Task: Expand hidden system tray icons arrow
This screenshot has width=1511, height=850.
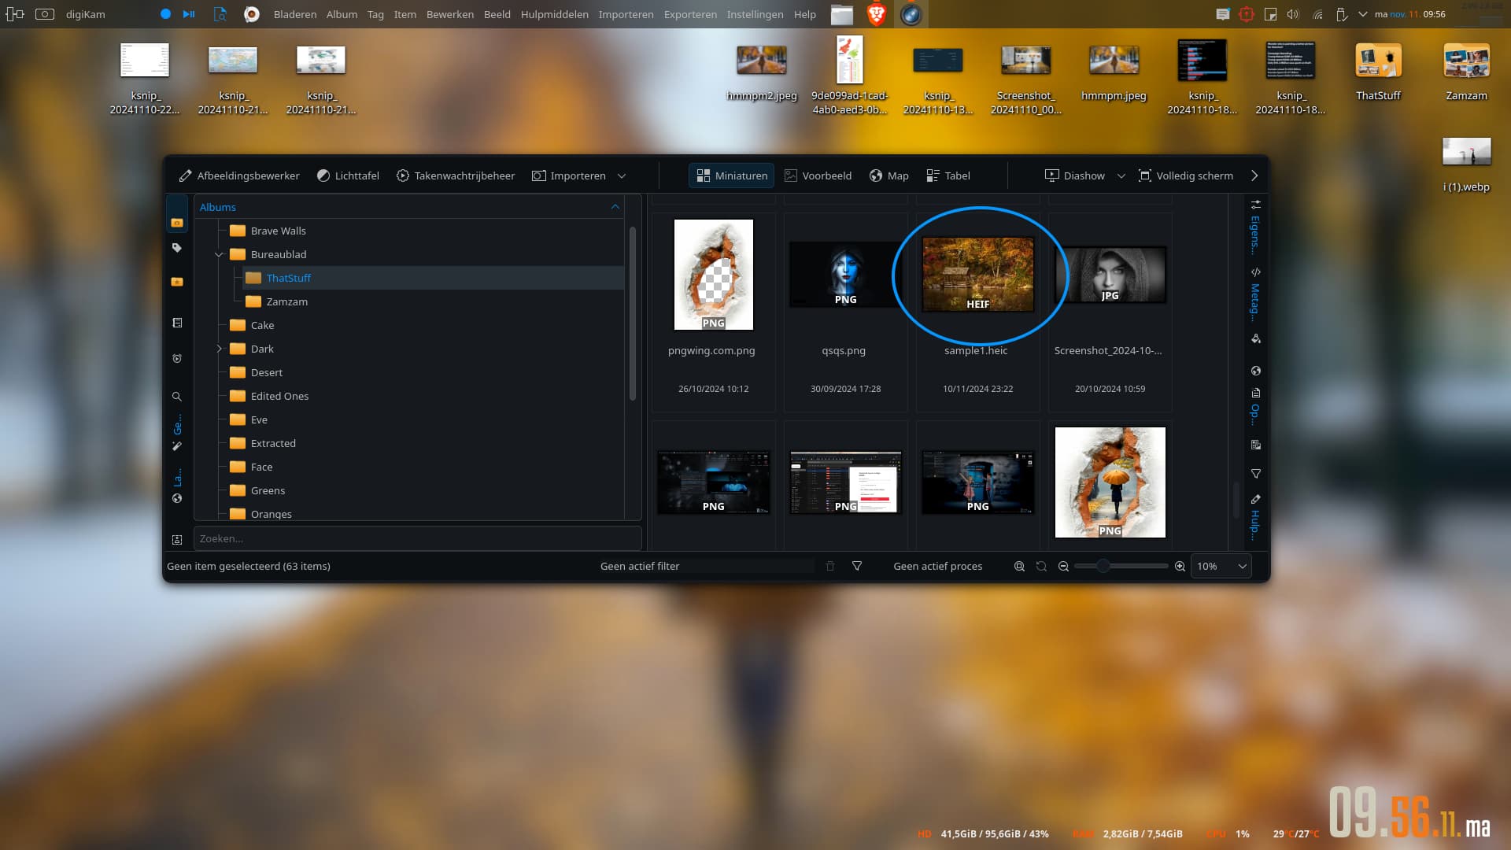Action: (x=1363, y=14)
